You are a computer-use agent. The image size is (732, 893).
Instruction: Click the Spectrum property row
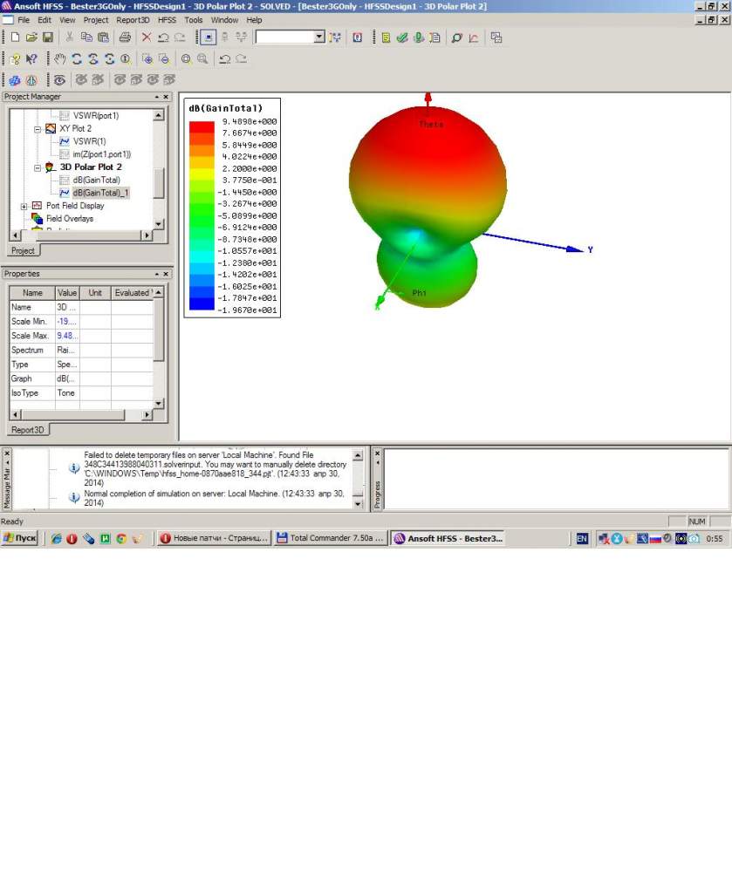[81, 351]
